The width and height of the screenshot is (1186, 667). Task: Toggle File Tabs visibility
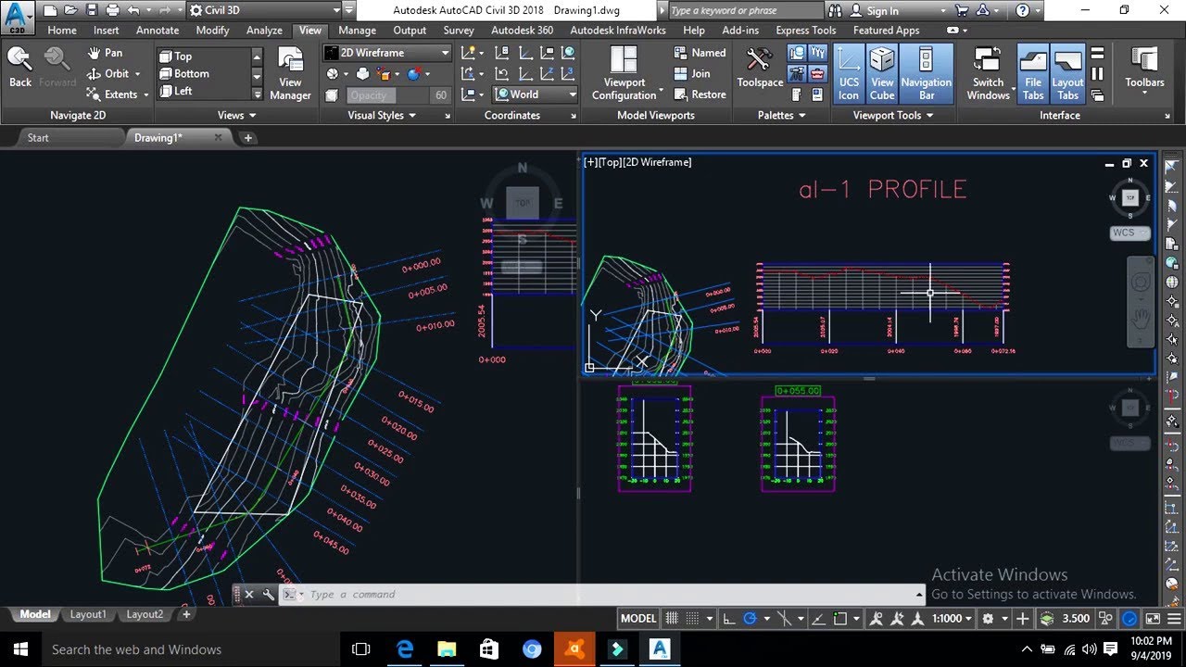point(1033,72)
